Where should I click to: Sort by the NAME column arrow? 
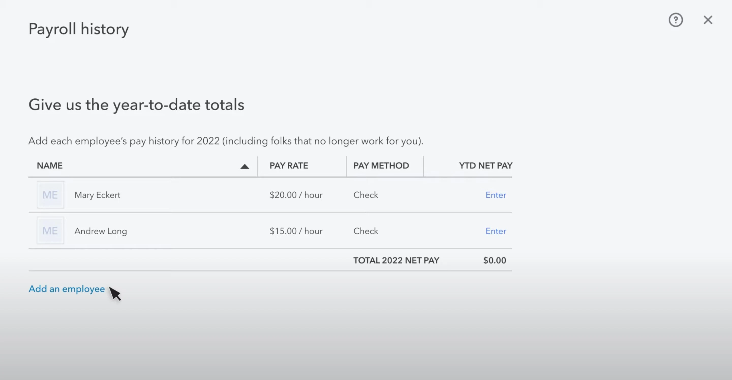point(245,166)
